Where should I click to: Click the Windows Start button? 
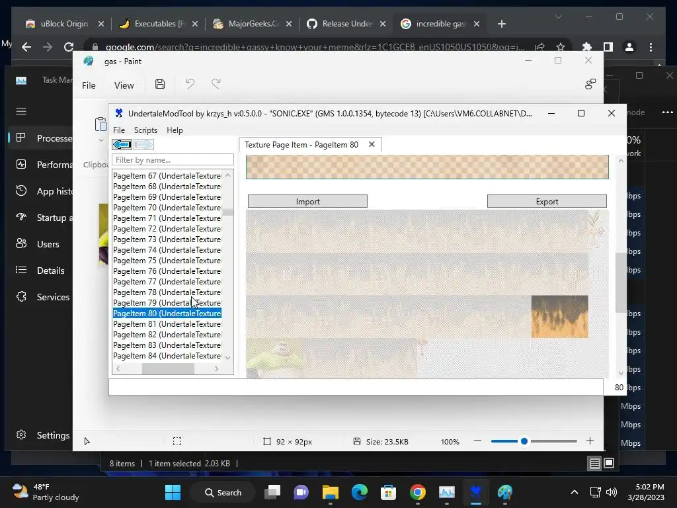click(x=173, y=492)
